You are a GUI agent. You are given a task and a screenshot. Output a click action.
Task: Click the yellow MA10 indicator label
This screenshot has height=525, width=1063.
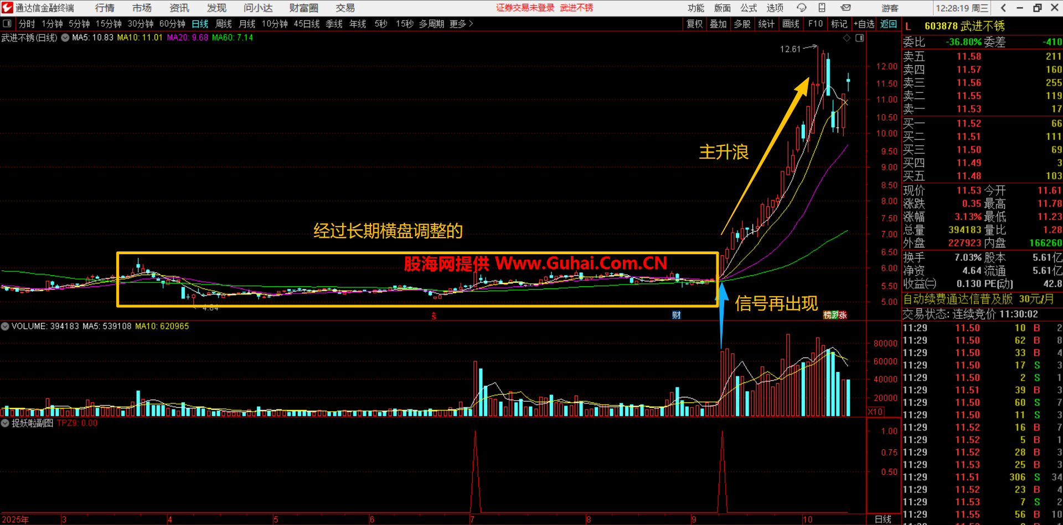pos(140,38)
